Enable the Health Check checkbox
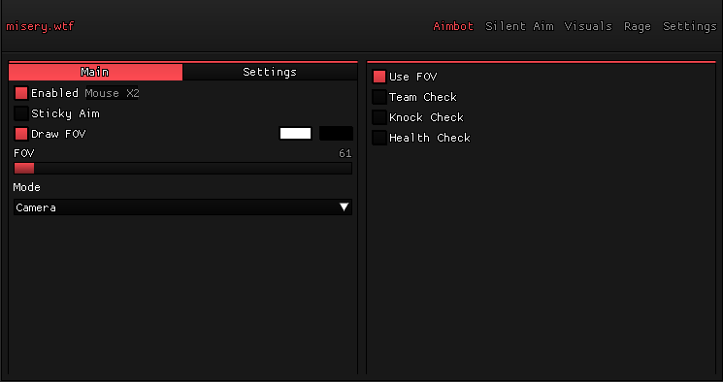This screenshot has width=723, height=382. tap(379, 138)
